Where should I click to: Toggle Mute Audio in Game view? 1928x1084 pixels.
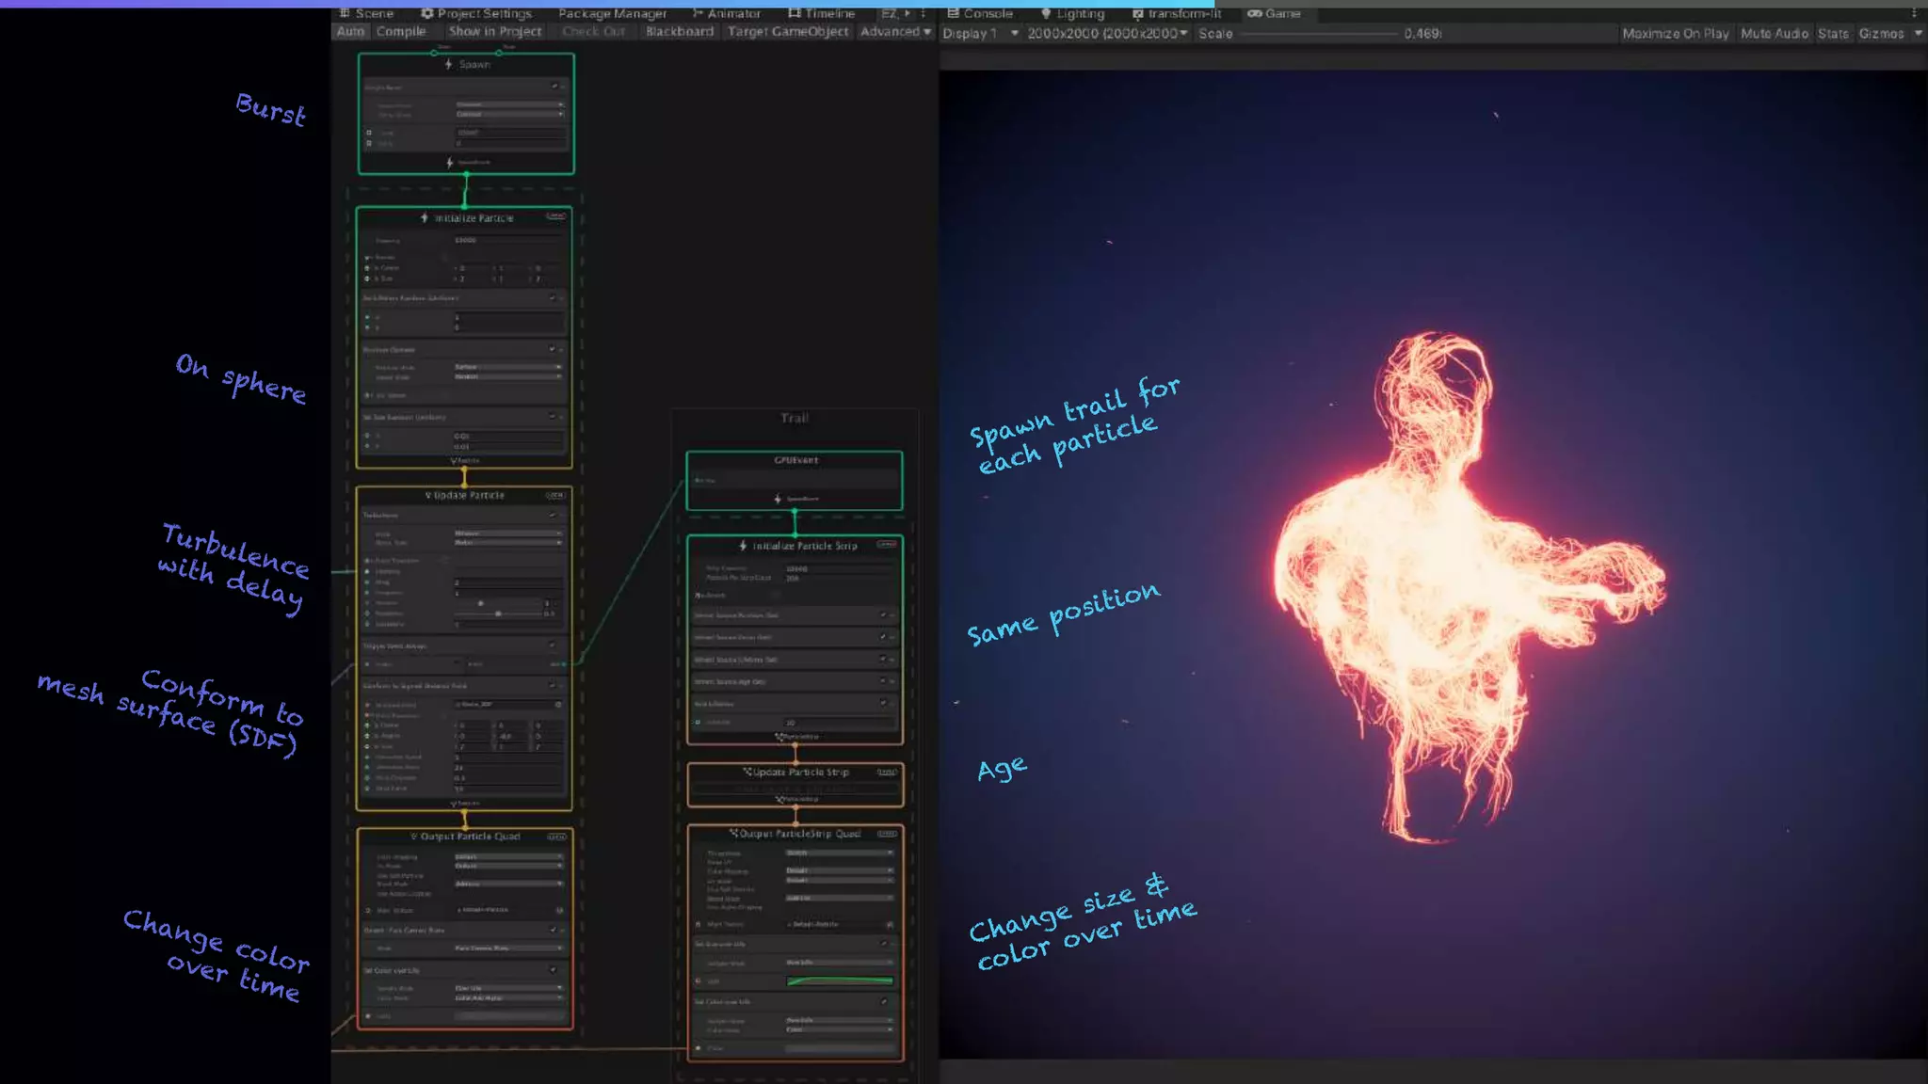click(1774, 33)
